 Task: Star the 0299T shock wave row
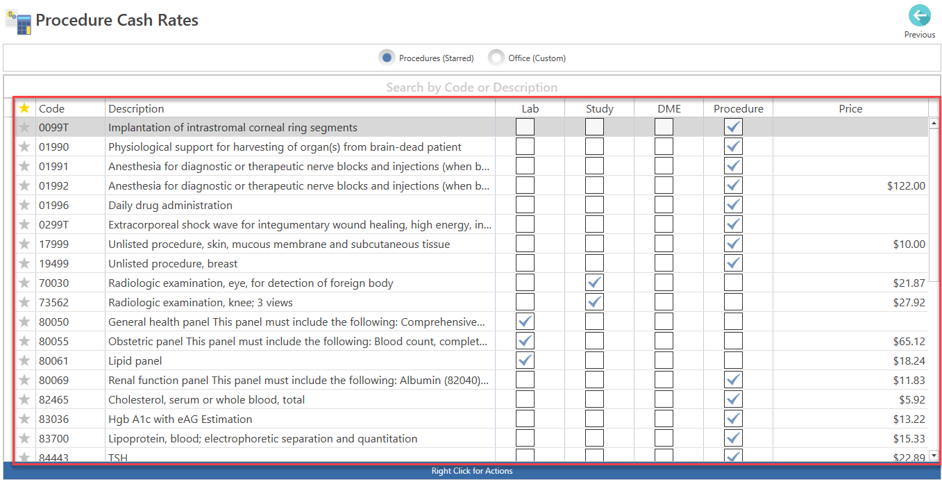(x=25, y=225)
